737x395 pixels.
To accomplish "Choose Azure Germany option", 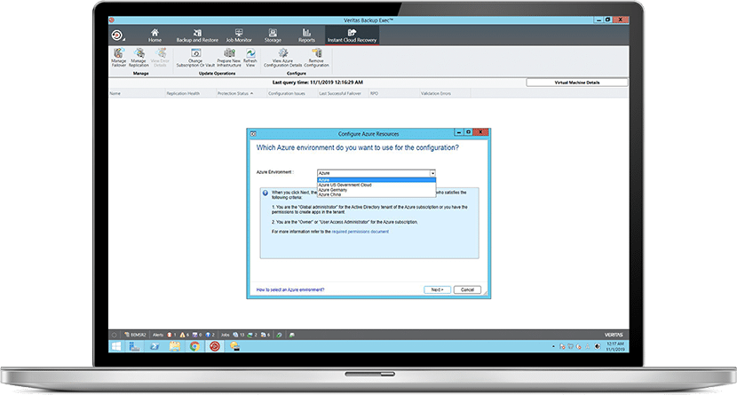I will tap(376, 190).
